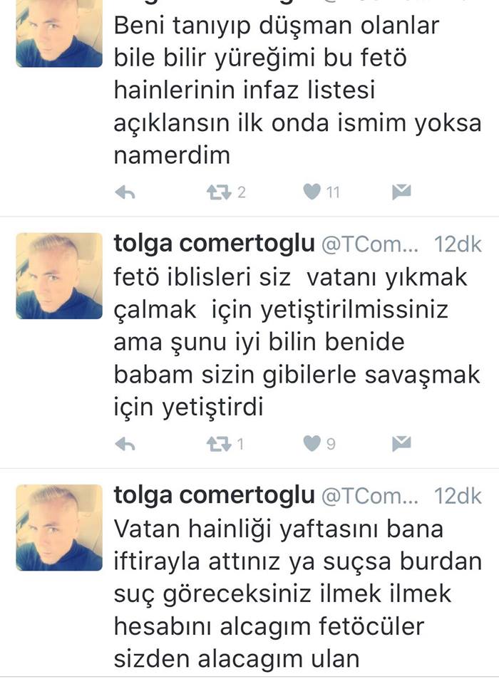The height and width of the screenshot is (684, 499).
Task: Retweet the tweet with 2 retweets
Action: [x=219, y=192]
